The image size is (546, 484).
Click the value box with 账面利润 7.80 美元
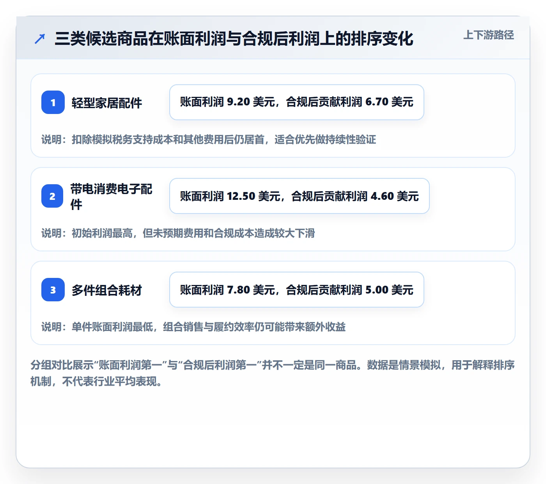pos(297,290)
